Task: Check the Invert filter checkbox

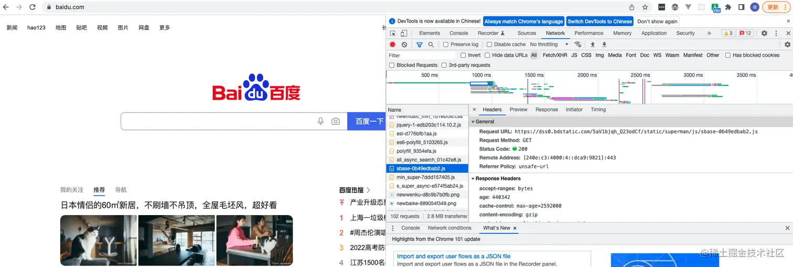Action: pos(463,55)
